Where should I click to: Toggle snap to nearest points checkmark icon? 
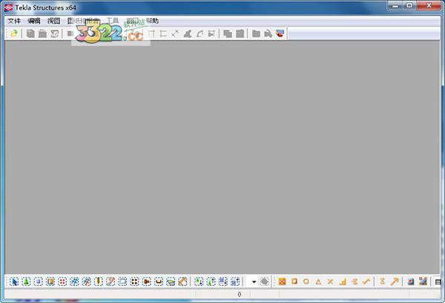[x=366, y=281]
